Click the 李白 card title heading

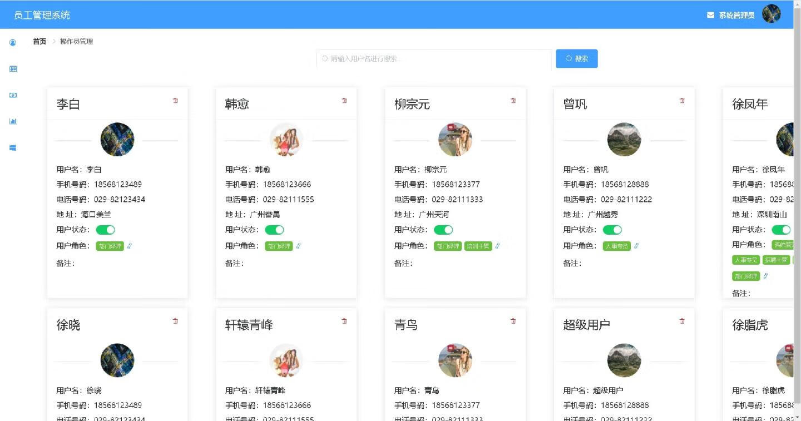(68, 104)
